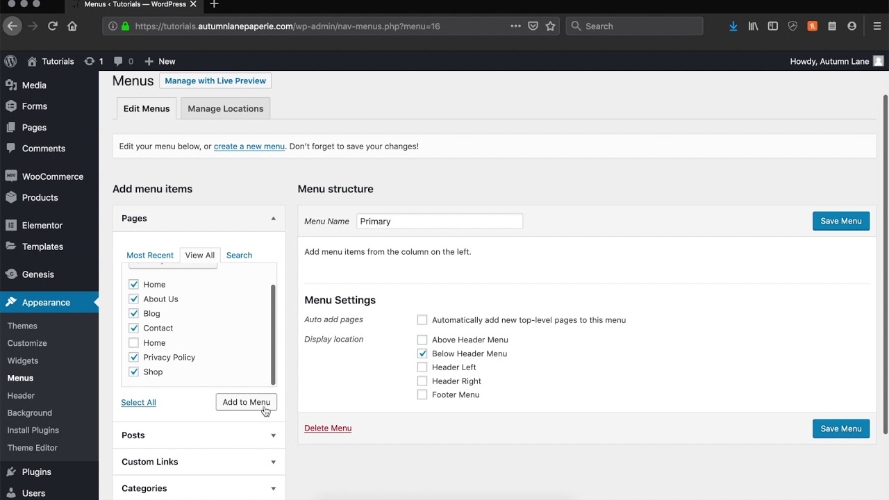Check Above Header Menu display location

(422, 340)
